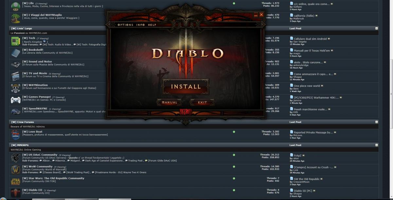Click the car icon of SpeedWAYNE
Viewport: 393px width, 200px height.
(x=15, y=112)
